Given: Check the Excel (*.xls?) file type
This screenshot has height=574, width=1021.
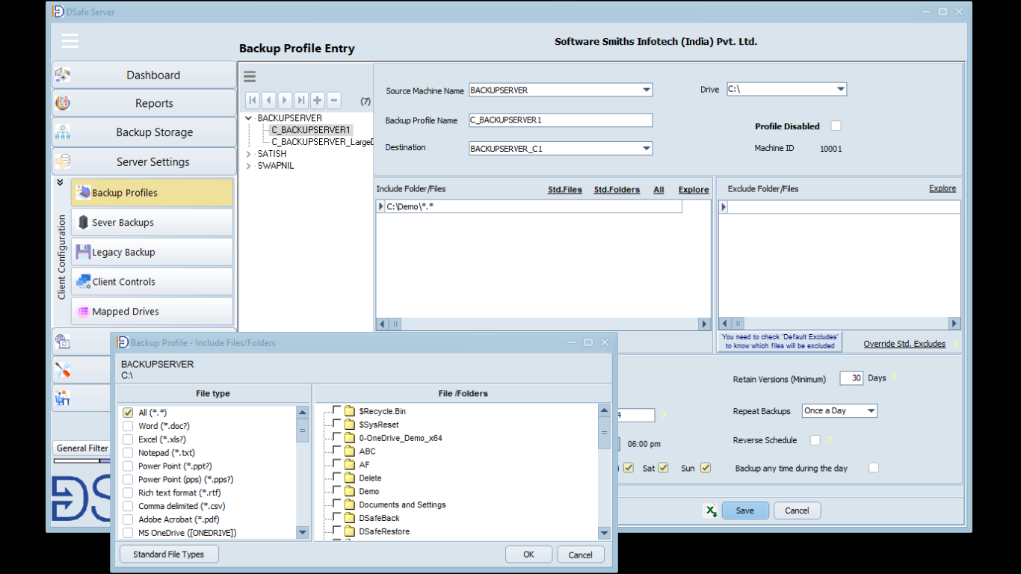Looking at the screenshot, I should point(128,439).
